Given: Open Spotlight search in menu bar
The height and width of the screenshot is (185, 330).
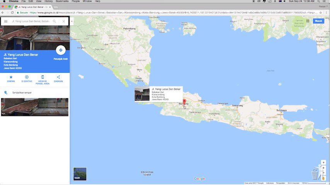Looking at the screenshot, I should click(319, 1).
